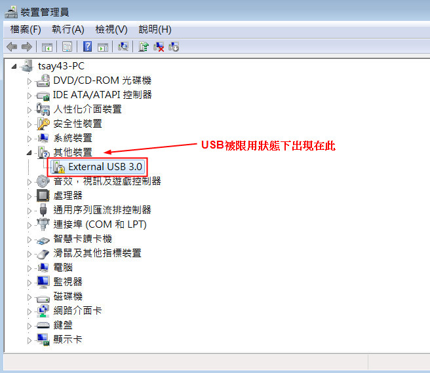Viewport: 430px width, 373px height.
Task: Click show/hide console tree icon
Action: pos(47,47)
